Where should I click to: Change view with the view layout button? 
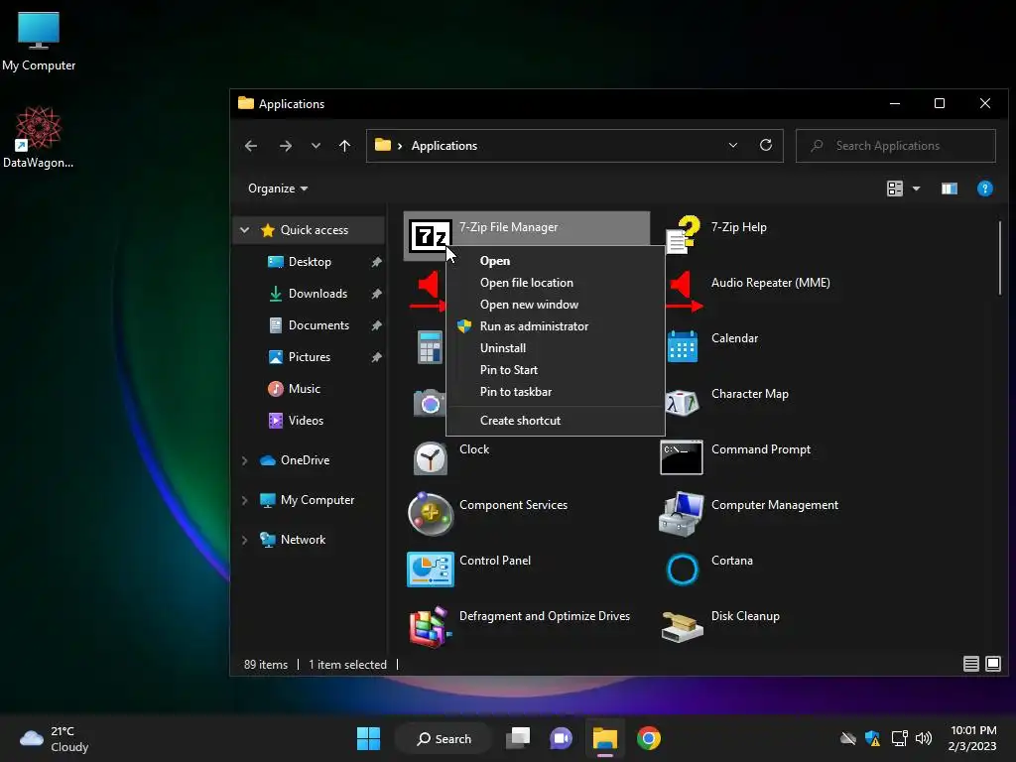[895, 189]
